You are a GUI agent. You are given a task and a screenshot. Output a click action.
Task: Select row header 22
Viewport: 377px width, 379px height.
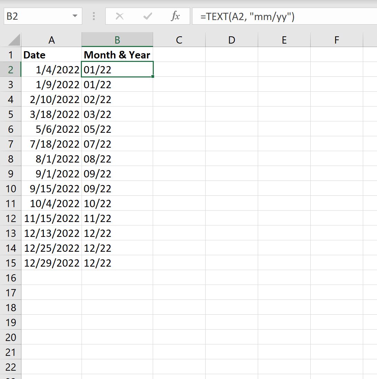[11, 367]
